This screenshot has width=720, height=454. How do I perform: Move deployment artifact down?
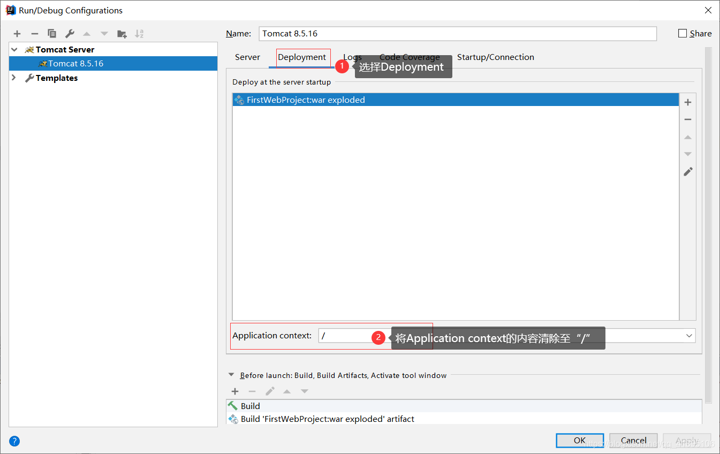(x=688, y=154)
